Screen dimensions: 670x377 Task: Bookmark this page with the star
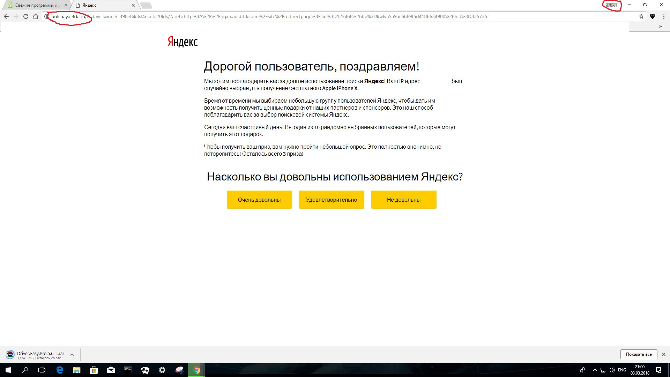point(641,16)
